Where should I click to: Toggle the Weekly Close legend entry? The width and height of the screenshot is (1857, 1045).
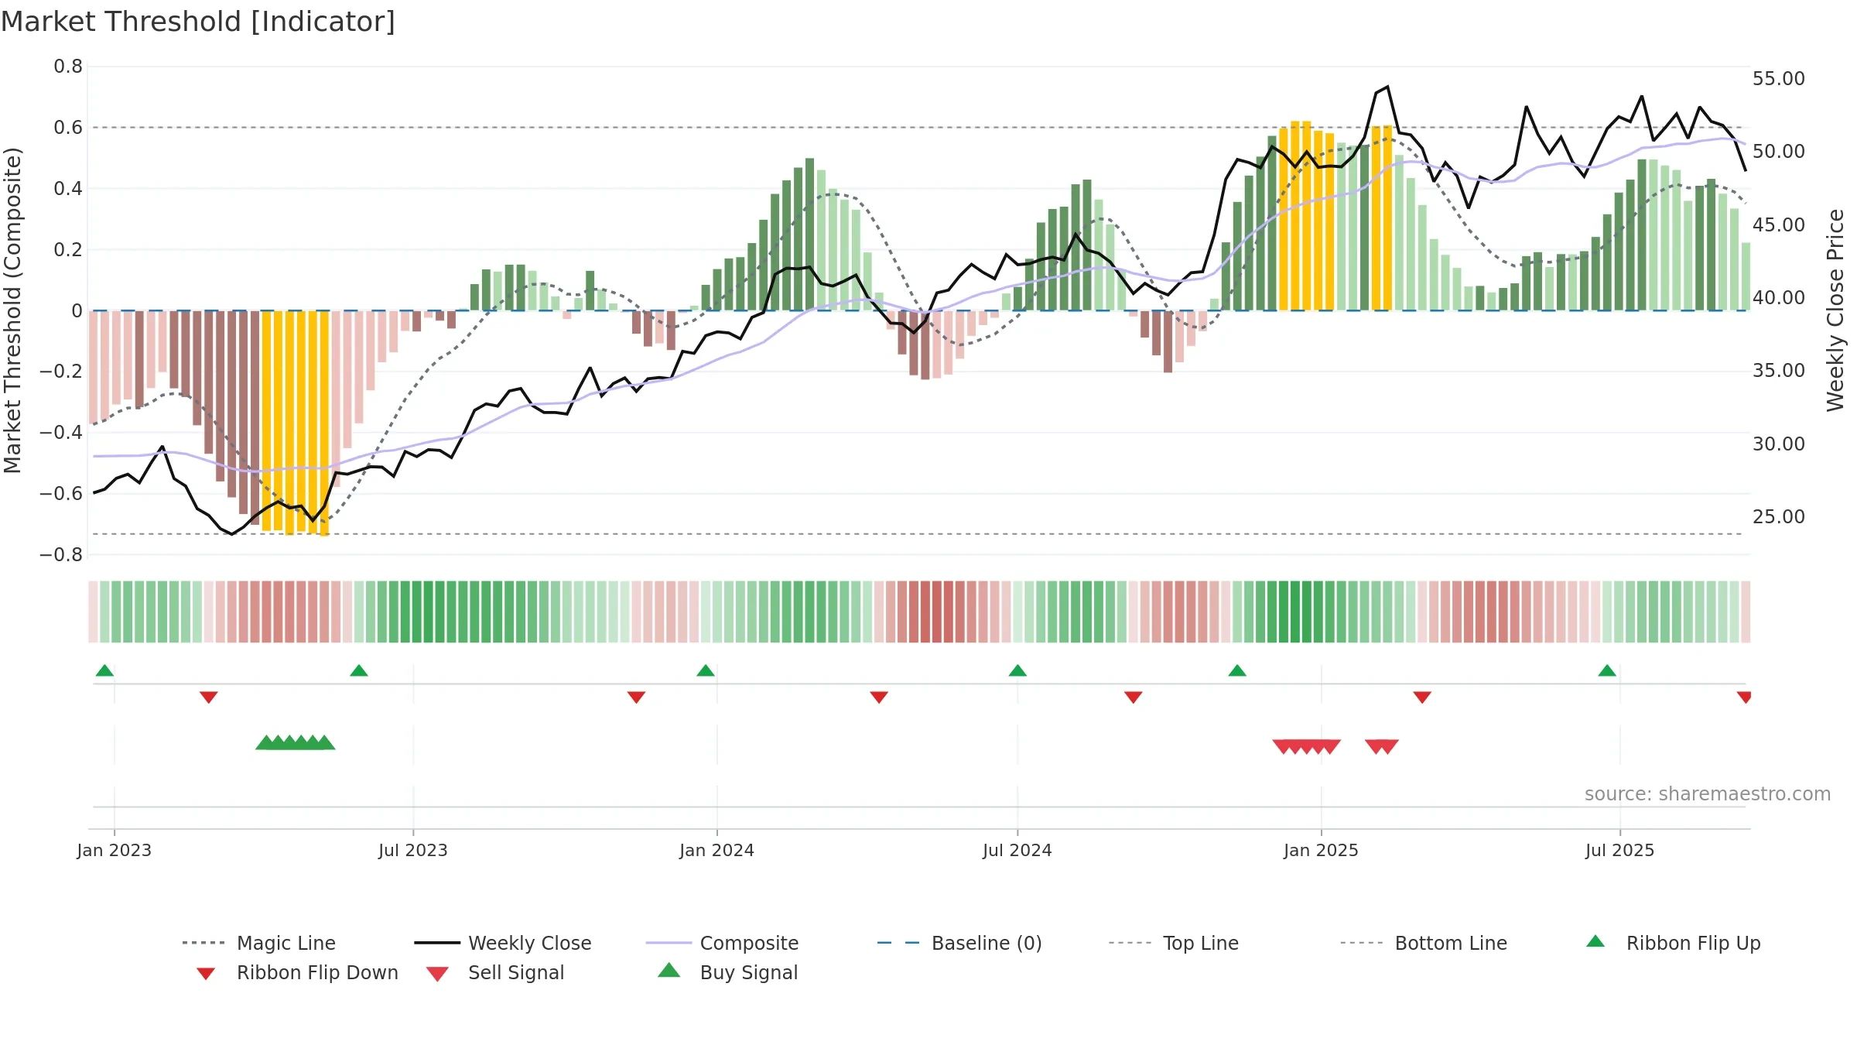pyautogui.click(x=503, y=943)
